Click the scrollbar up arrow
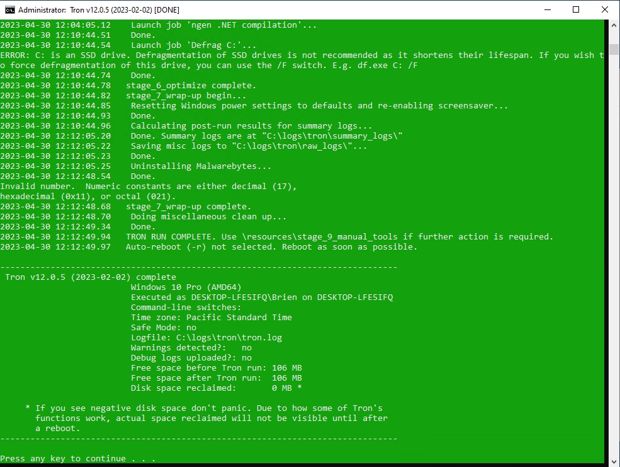 614,26
